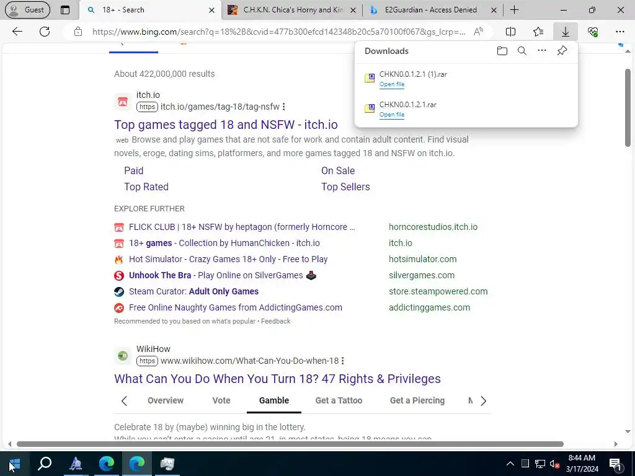Viewport: 635px width, 476px height.
Task: Select the Gamble tab
Action: [x=274, y=401]
